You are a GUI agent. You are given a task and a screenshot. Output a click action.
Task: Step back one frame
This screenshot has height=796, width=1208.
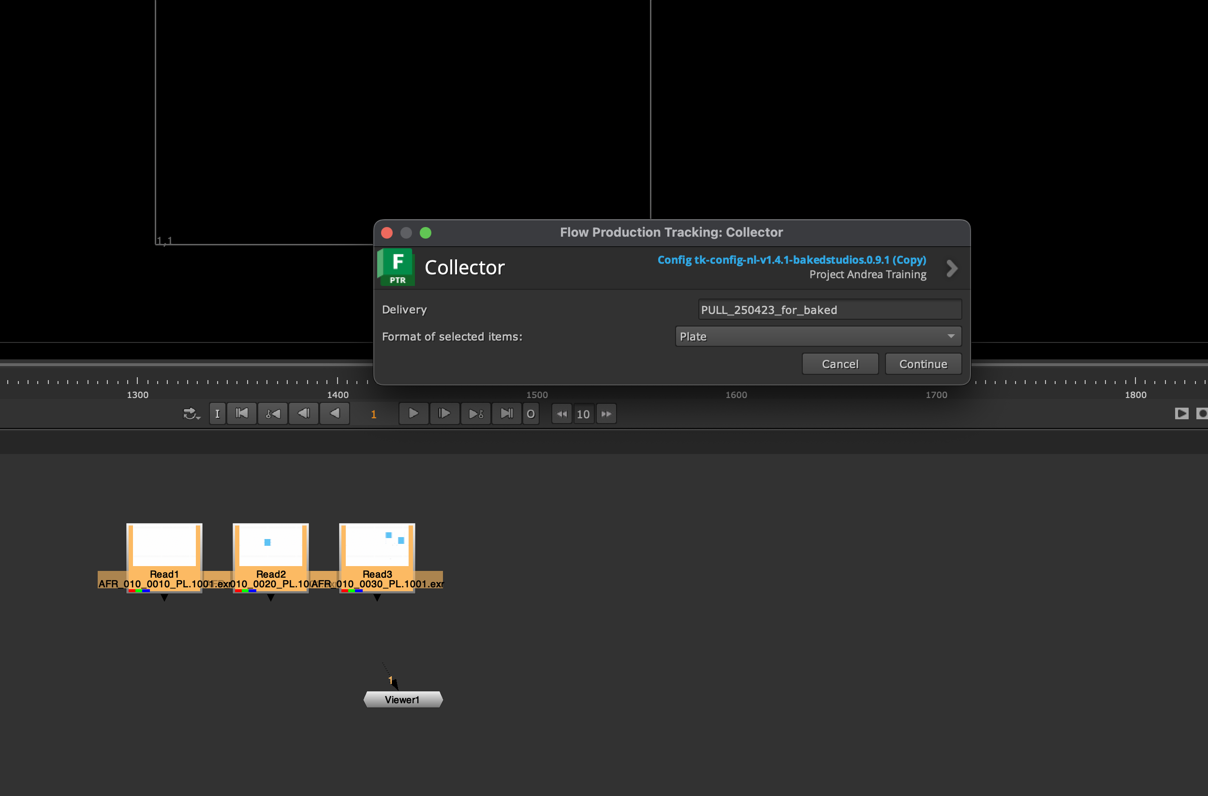point(303,414)
